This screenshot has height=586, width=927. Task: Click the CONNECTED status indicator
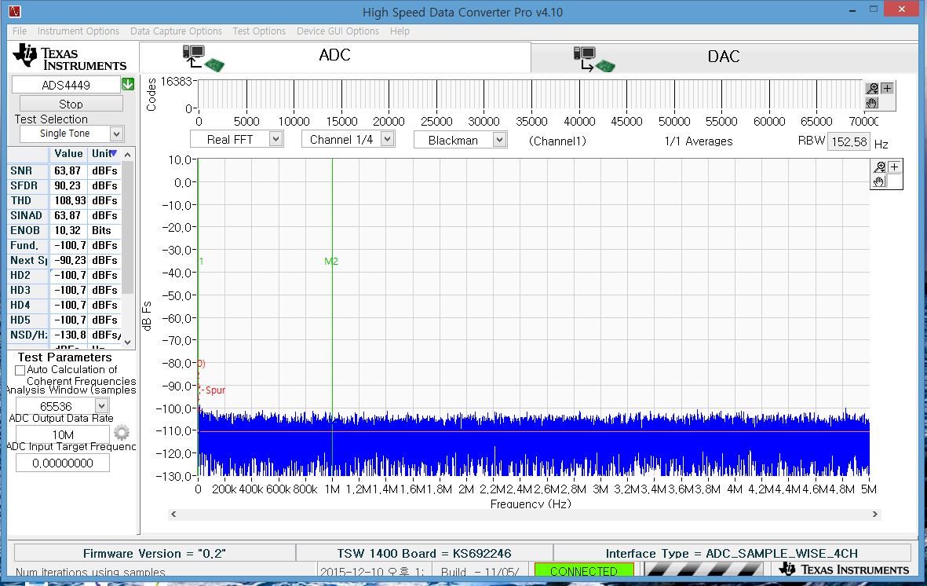[x=584, y=570]
